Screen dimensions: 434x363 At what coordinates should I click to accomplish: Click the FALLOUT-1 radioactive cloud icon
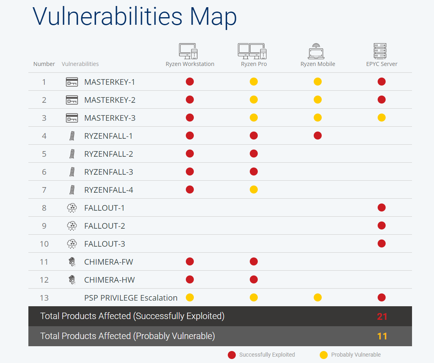(x=72, y=208)
